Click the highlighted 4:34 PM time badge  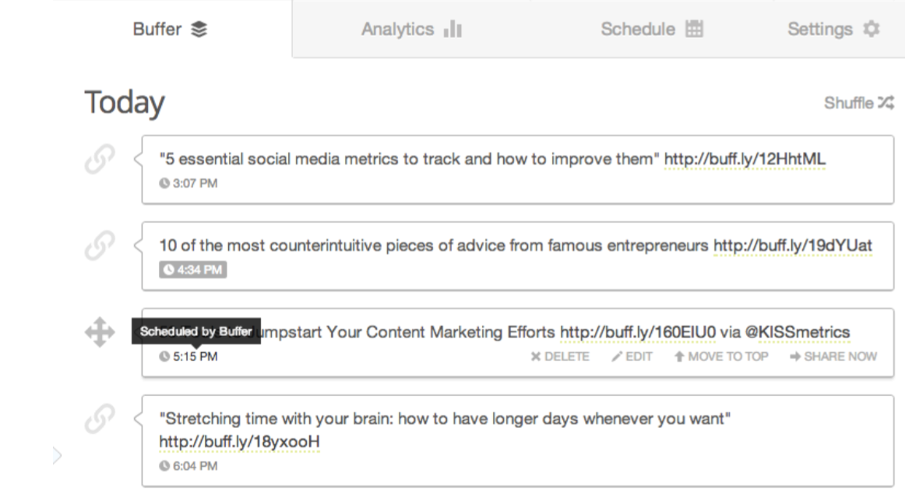pyautogui.click(x=193, y=270)
